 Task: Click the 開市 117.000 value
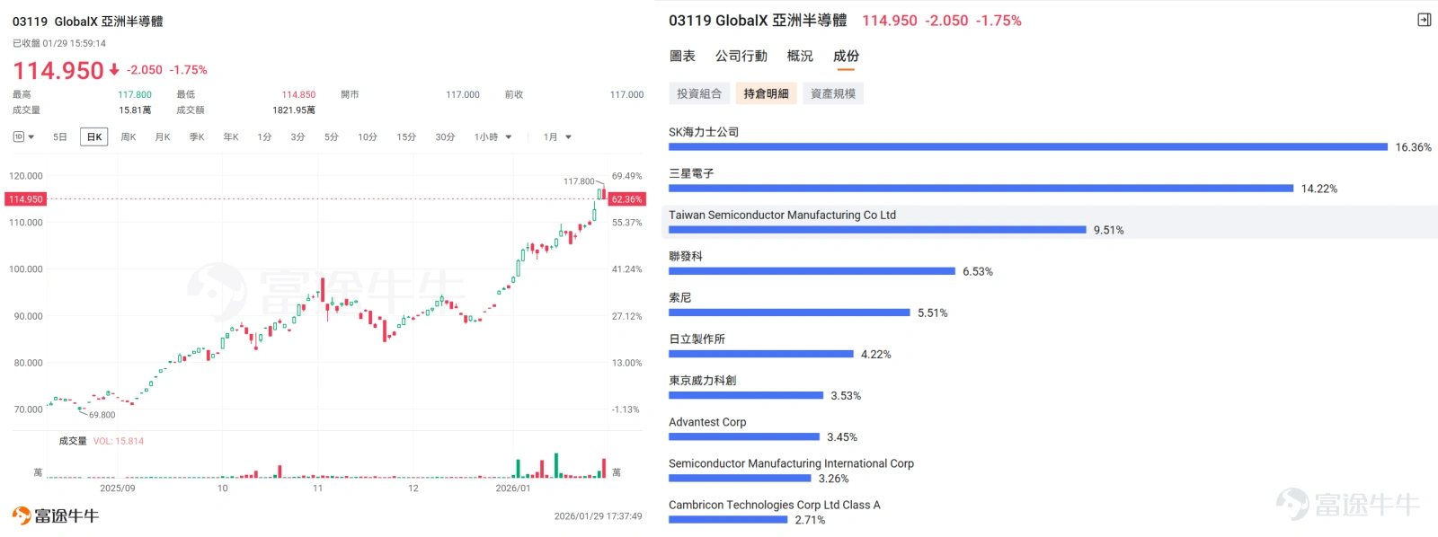463,94
